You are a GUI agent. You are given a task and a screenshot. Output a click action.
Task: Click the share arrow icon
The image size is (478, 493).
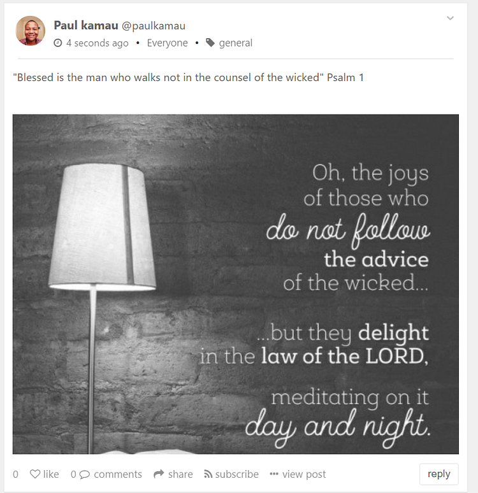[158, 474]
